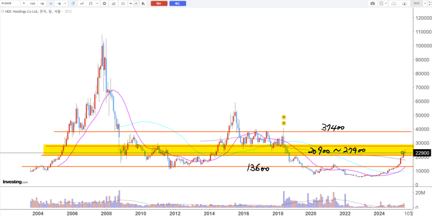Save chart layout via cloud upload icon
Screen dimensions: 432x216
click(x=405, y=3)
